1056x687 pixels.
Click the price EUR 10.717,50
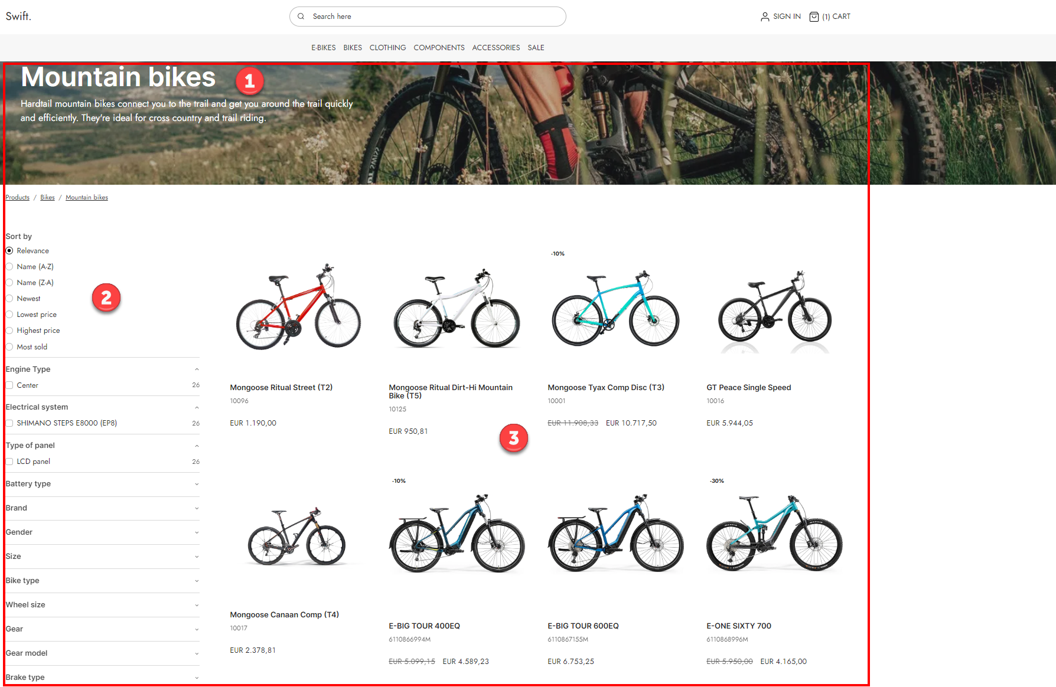coord(631,423)
